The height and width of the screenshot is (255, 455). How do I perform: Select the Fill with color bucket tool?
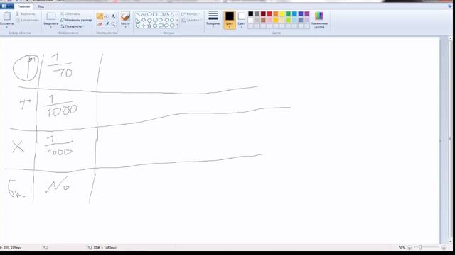point(107,16)
